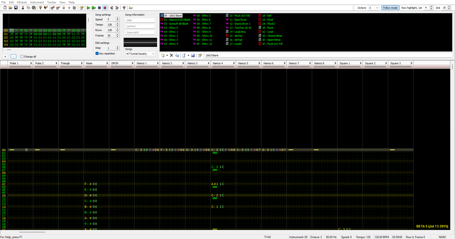The width and height of the screenshot is (455, 239).
Task: Open the About help icon
Action: pyautogui.click(x=40, y=8)
